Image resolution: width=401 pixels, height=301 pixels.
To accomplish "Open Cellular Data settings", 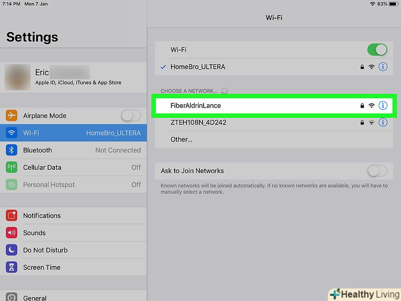I will pyautogui.click(x=73, y=167).
